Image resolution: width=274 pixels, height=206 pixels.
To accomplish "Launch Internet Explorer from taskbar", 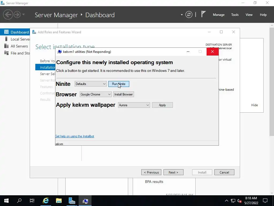I will [x=46, y=201].
